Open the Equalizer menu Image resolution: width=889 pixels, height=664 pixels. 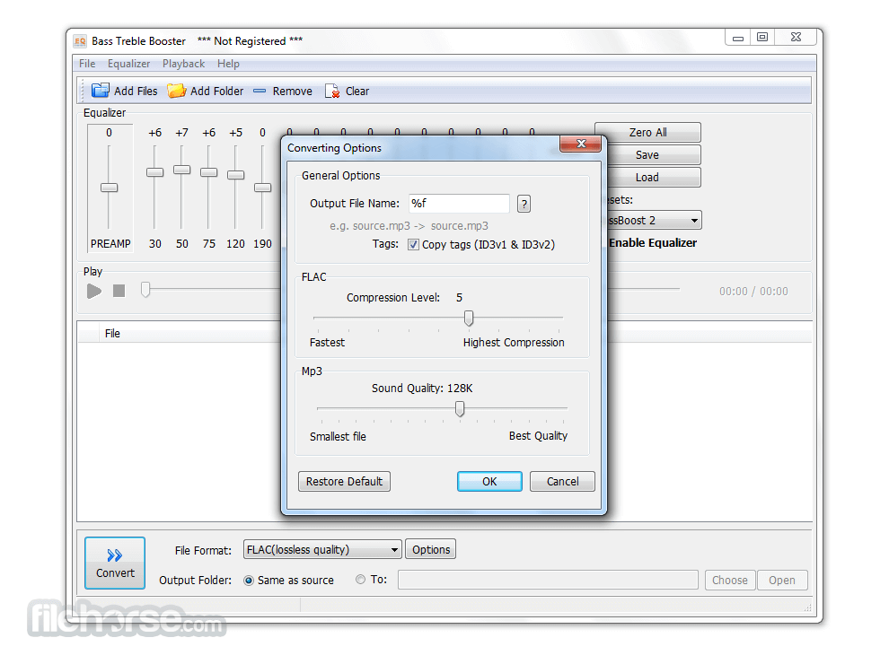tap(128, 64)
